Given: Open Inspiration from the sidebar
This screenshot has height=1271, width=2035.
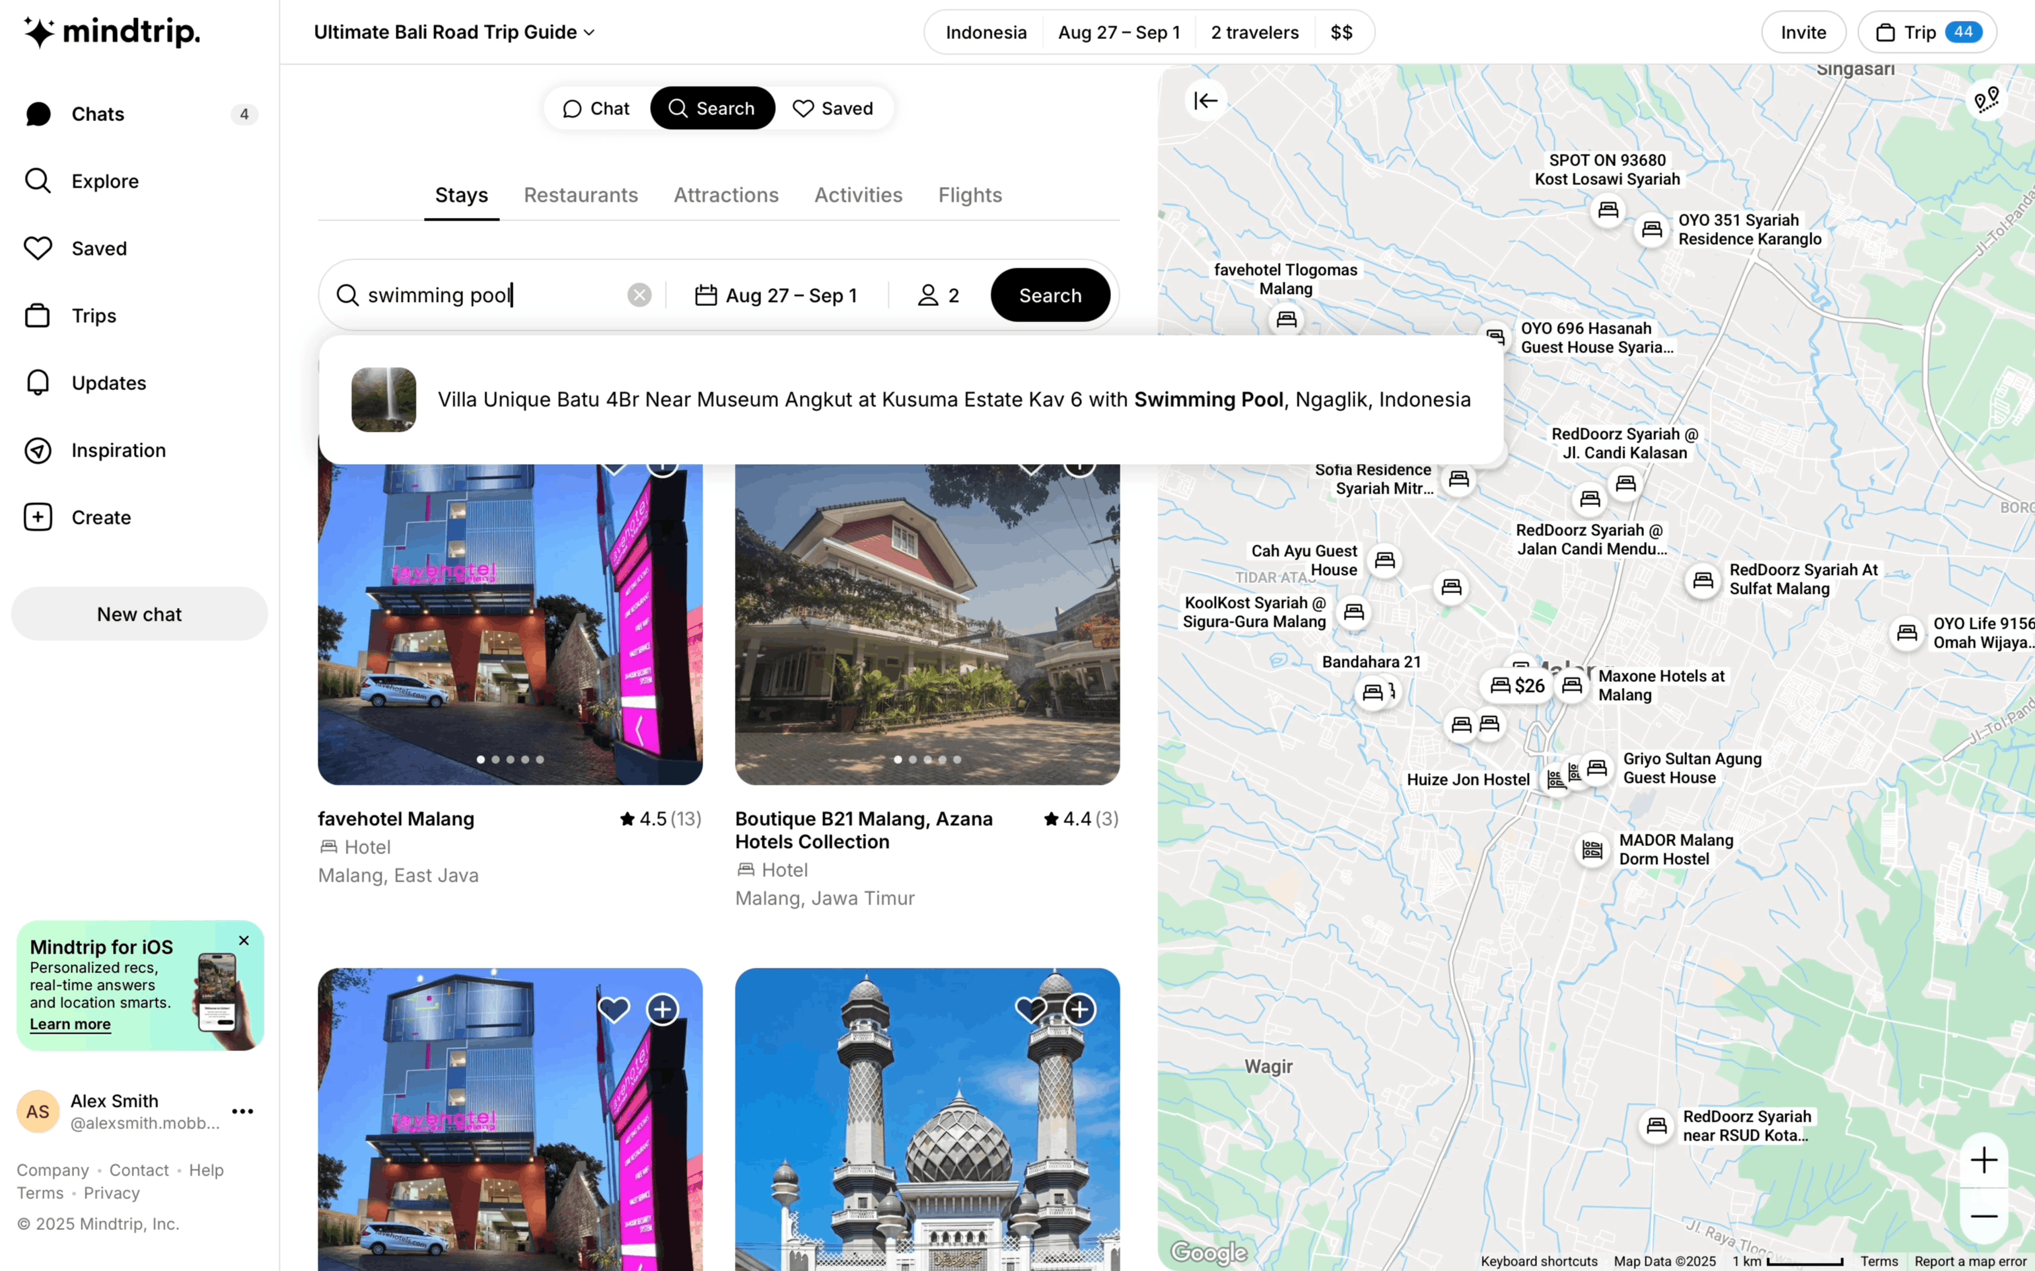Looking at the screenshot, I should click(118, 451).
